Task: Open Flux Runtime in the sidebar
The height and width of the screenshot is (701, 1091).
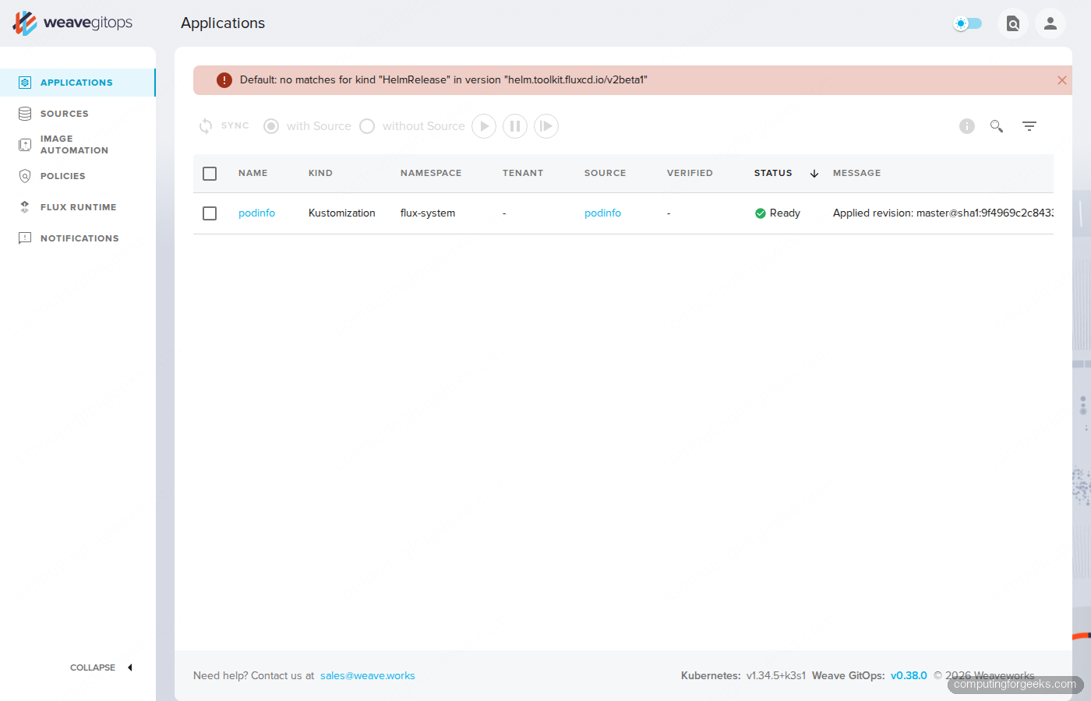Action: pyautogui.click(x=77, y=207)
